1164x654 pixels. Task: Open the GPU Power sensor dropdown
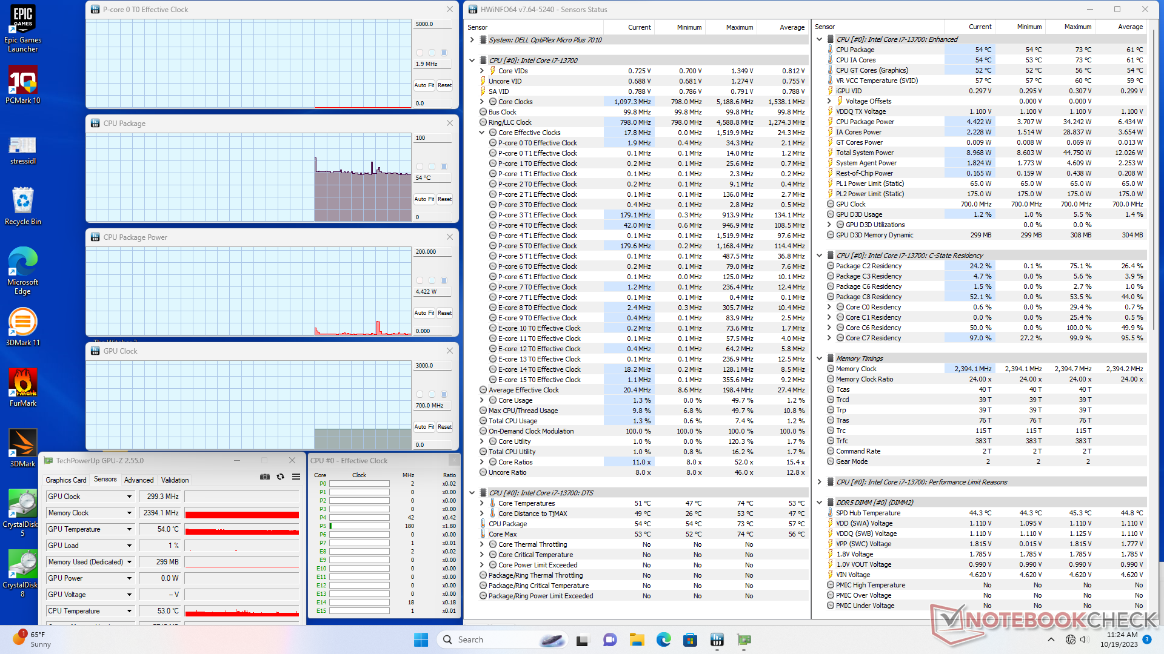click(x=129, y=578)
